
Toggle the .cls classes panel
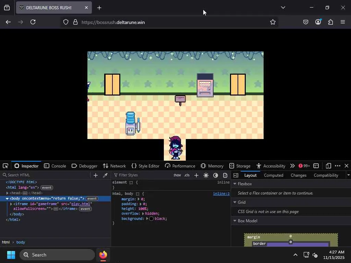click(x=187, y=175)
